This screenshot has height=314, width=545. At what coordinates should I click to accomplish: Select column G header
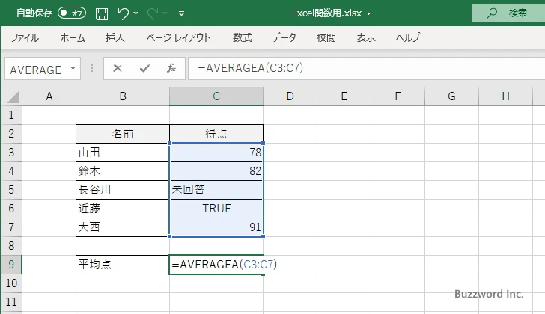coord(451,96)
